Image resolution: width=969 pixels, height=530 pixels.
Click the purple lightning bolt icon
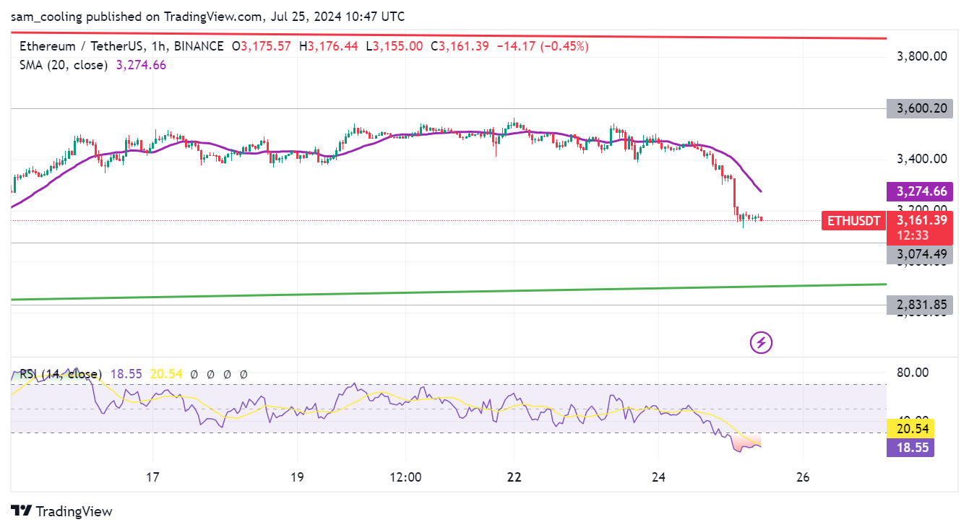pyautogui.click(x=761, y=342)
